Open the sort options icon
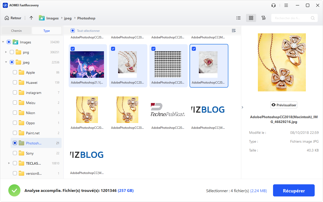This screenshot has width=323, height=202. click(234, 31)
